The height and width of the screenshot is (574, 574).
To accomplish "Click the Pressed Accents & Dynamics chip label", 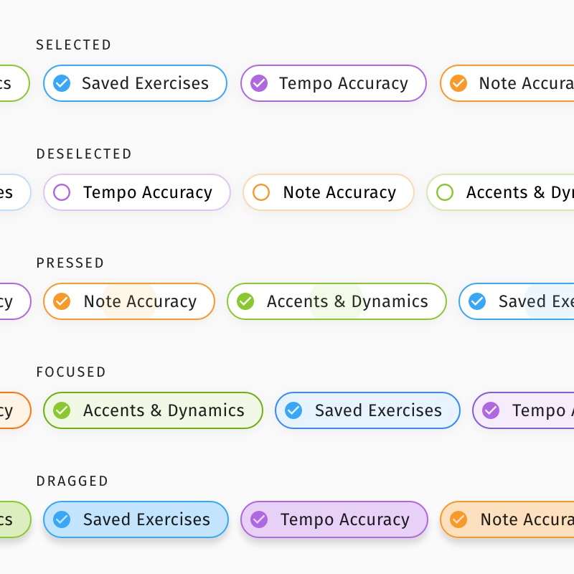I will [347, 302].
